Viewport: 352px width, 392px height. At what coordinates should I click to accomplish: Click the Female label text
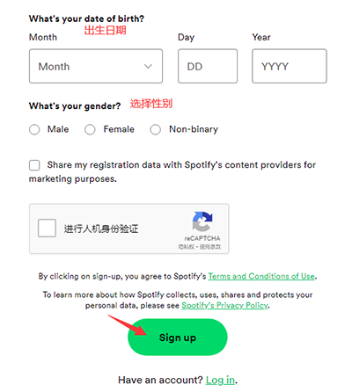[119, 129]
